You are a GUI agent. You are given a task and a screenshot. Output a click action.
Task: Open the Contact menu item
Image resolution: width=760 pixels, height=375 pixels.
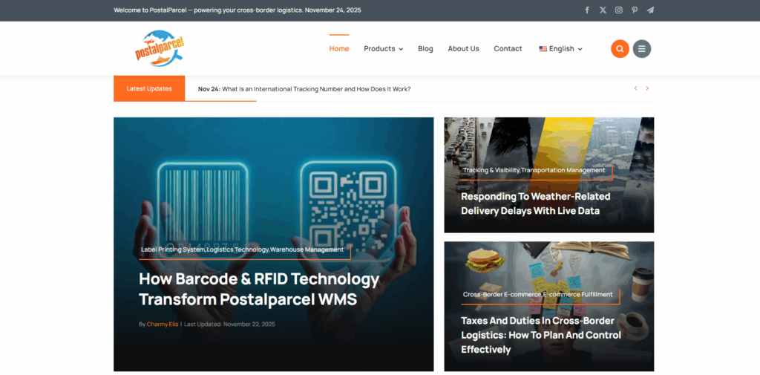508,48
